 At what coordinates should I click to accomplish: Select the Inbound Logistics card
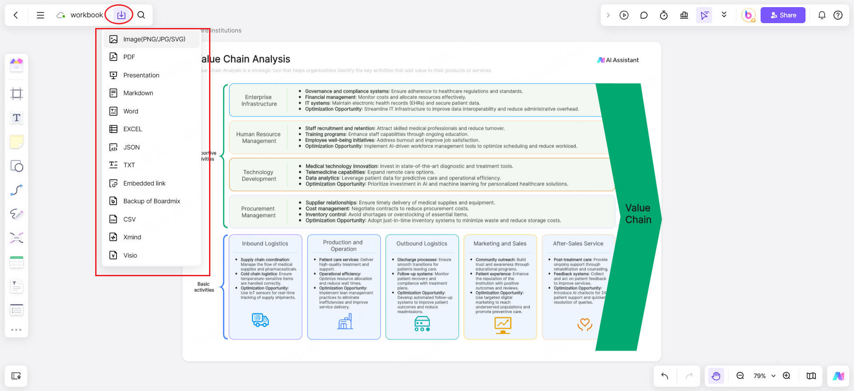tap(266, 287)
